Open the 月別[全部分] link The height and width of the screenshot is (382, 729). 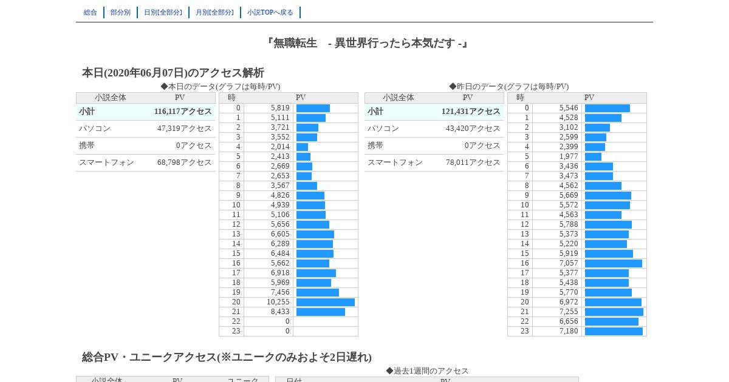(x=214, y=12)
